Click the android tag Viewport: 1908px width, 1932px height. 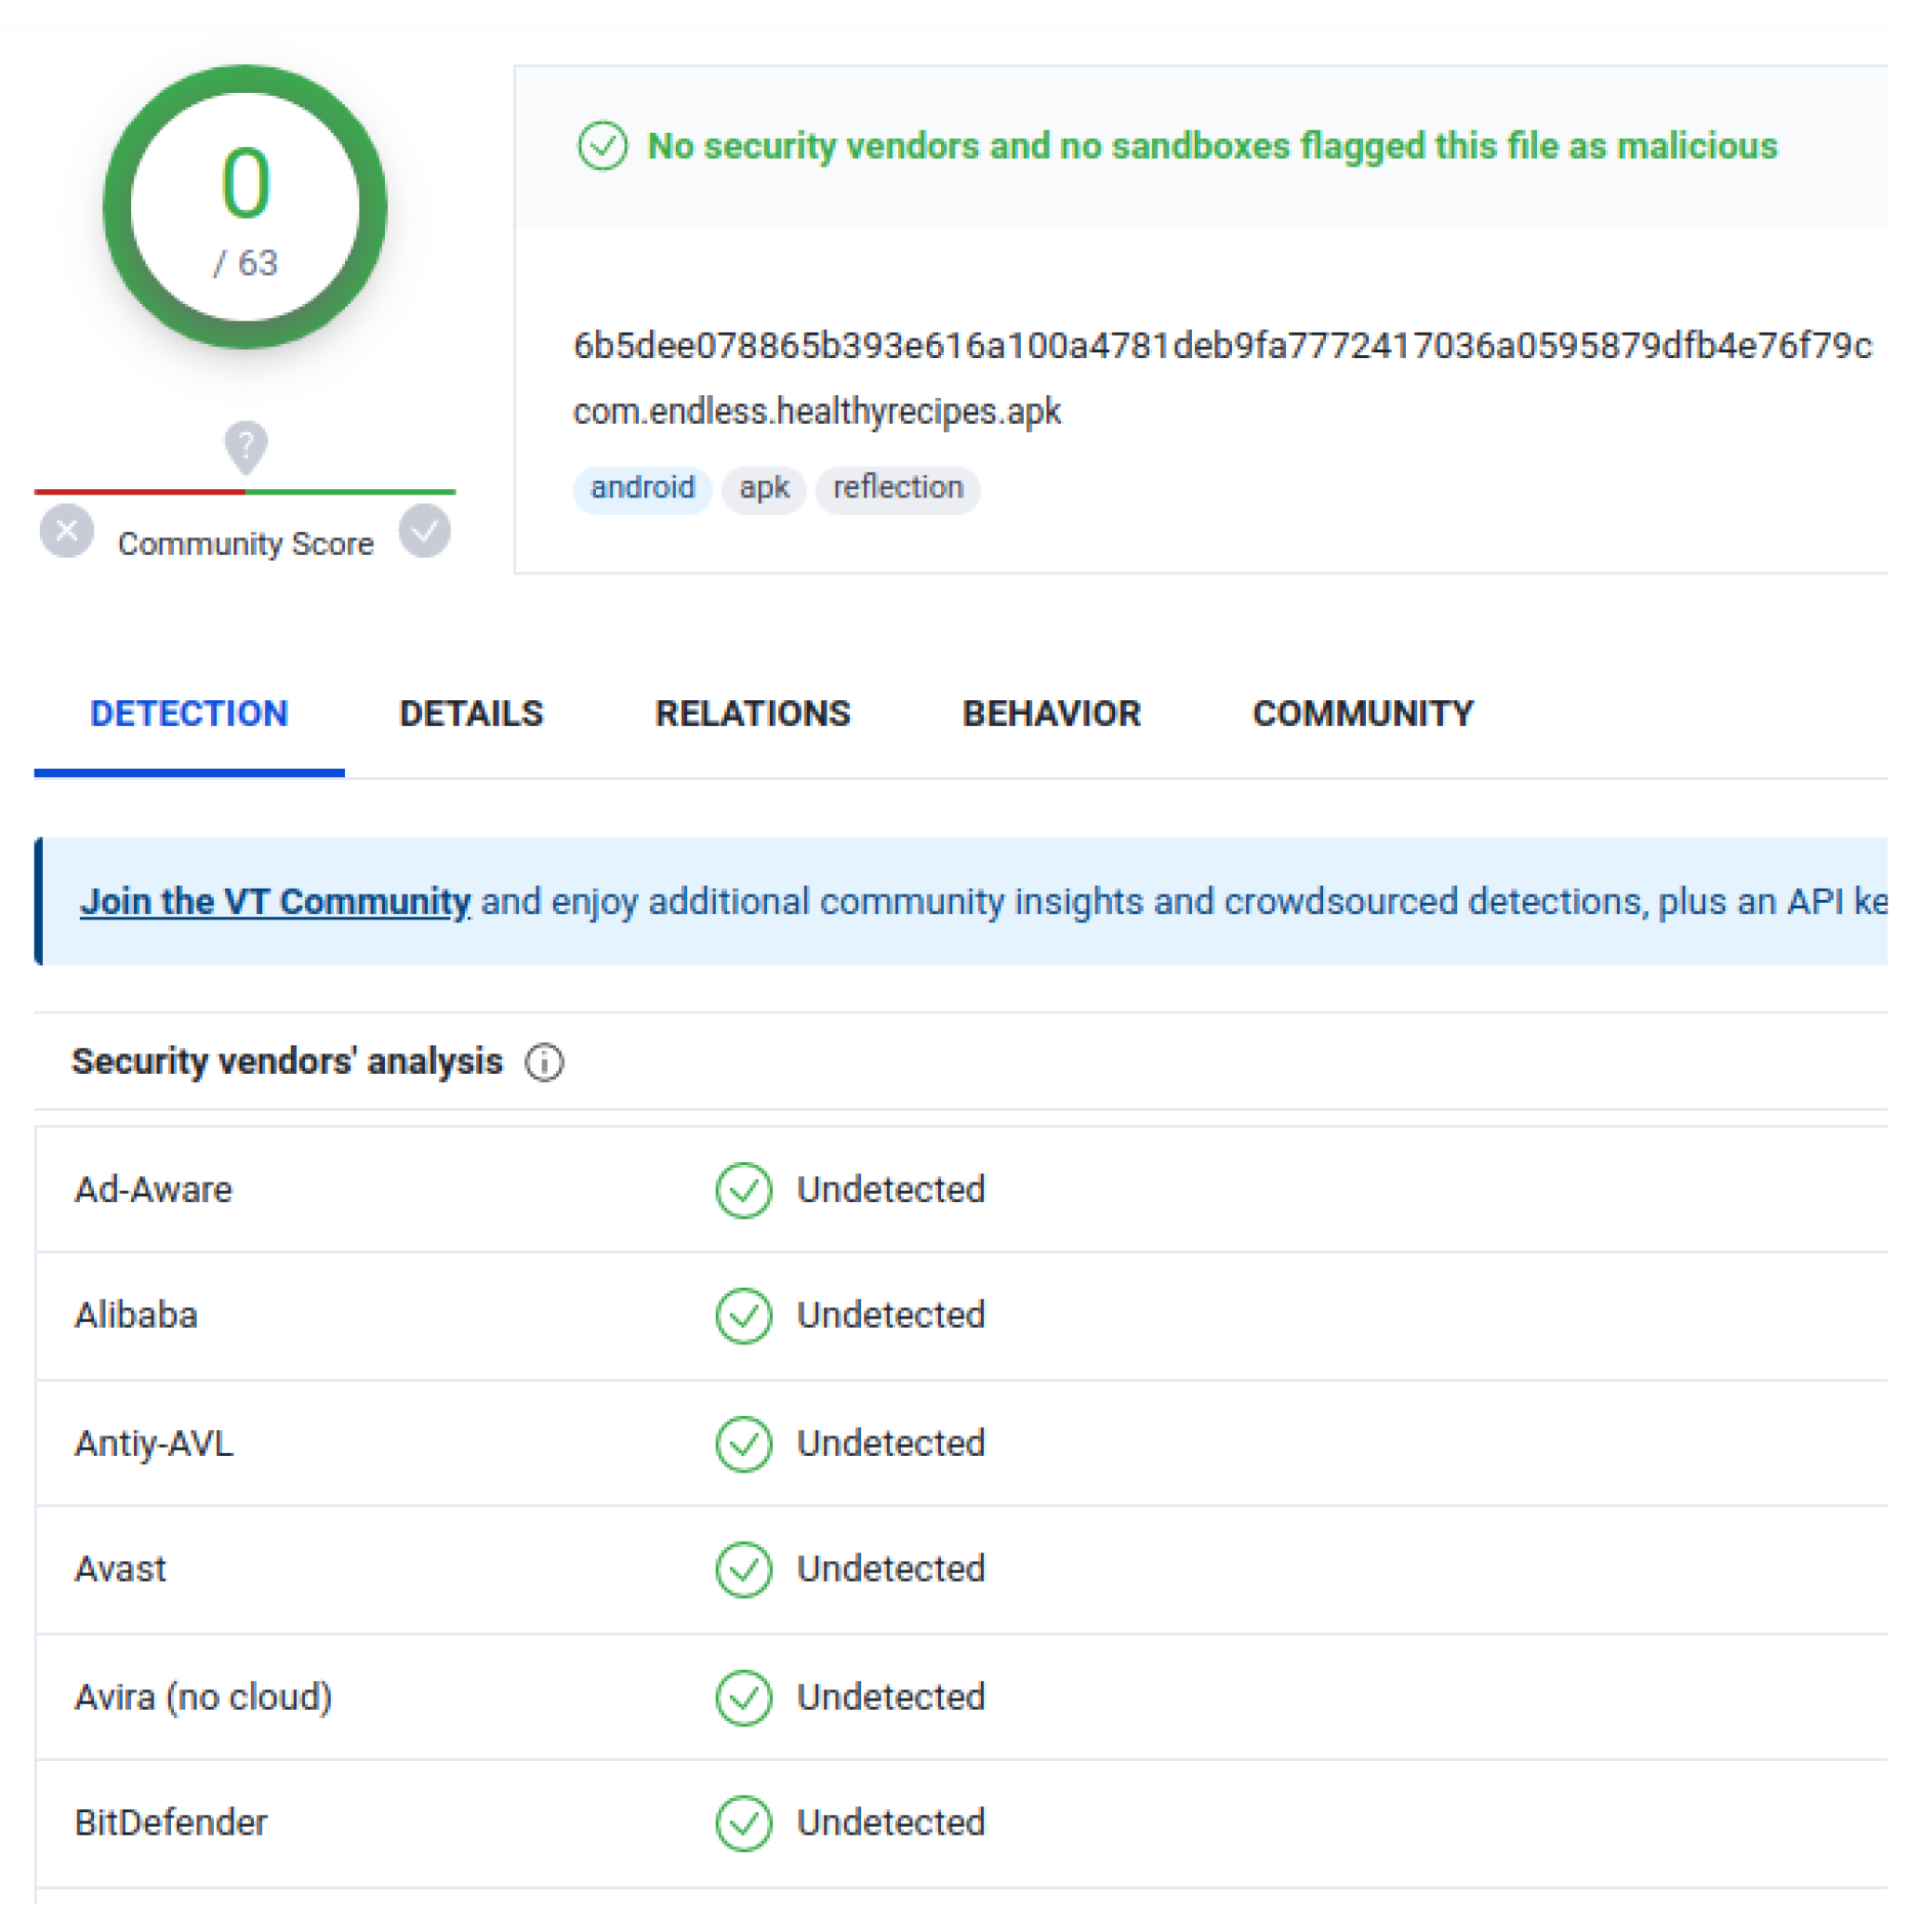pyautogui.click(x=642, y=488)
